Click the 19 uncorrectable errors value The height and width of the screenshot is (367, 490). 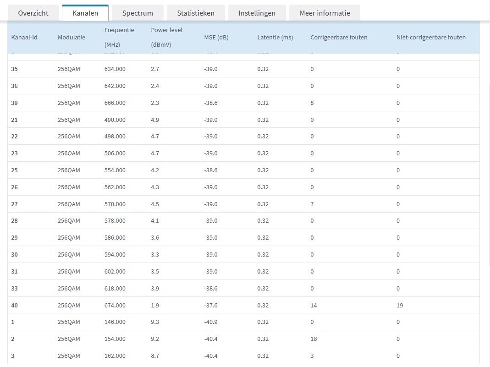coord(400,305)
